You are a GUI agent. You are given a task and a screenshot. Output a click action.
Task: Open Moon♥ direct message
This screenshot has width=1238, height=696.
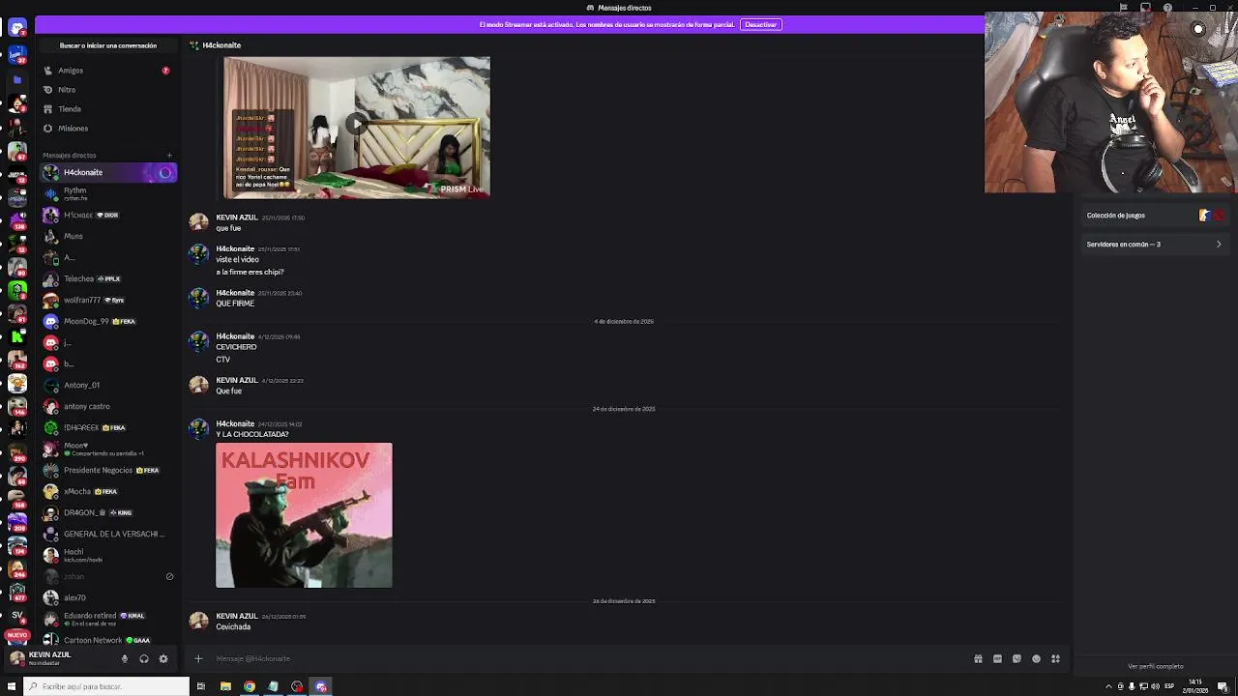(107, 449)
